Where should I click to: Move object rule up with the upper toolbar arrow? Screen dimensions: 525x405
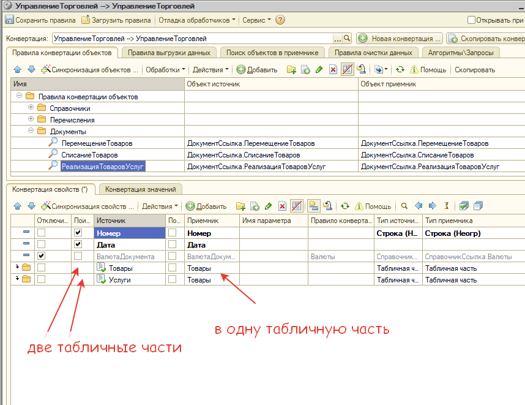(17, 69)
